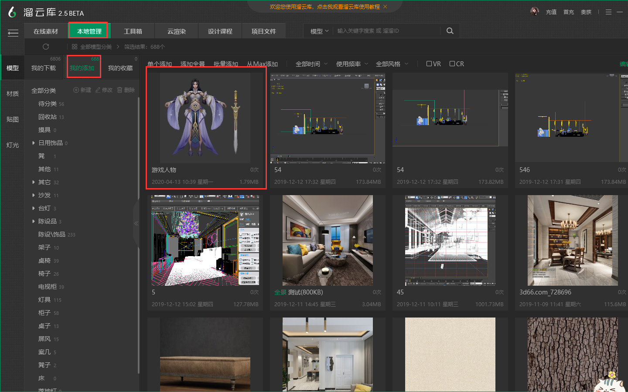Click the 从Max添加 button

pos(262,64)
